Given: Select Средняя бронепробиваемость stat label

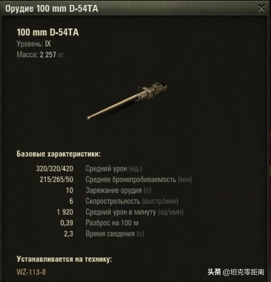Looking at the screenshot, I should [x=139, y=179].
